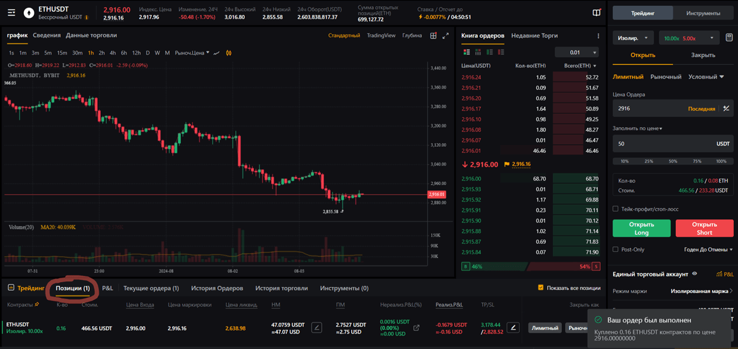
Task: Open Изолир. margin mode dropdown
Action: pos(633,38)
